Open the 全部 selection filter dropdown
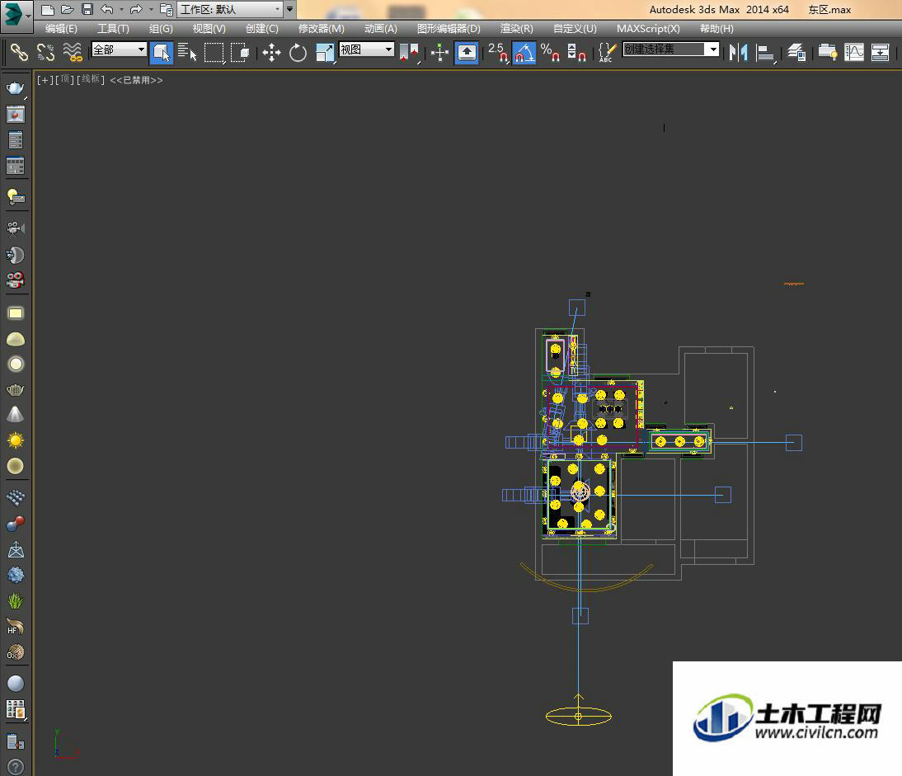The width and height of the screenshot is (902, 776). pyautogui.click(x=119, y=50)
